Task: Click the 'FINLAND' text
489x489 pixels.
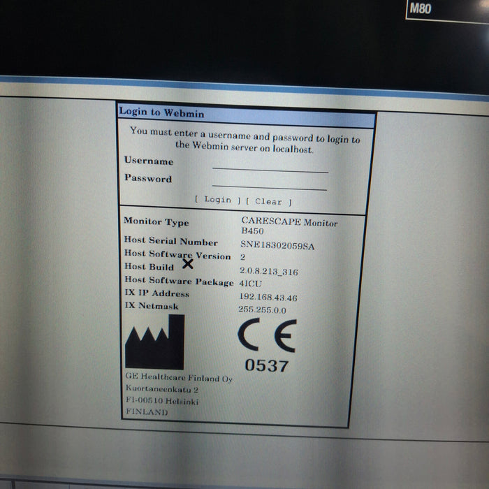Action: 147,411
